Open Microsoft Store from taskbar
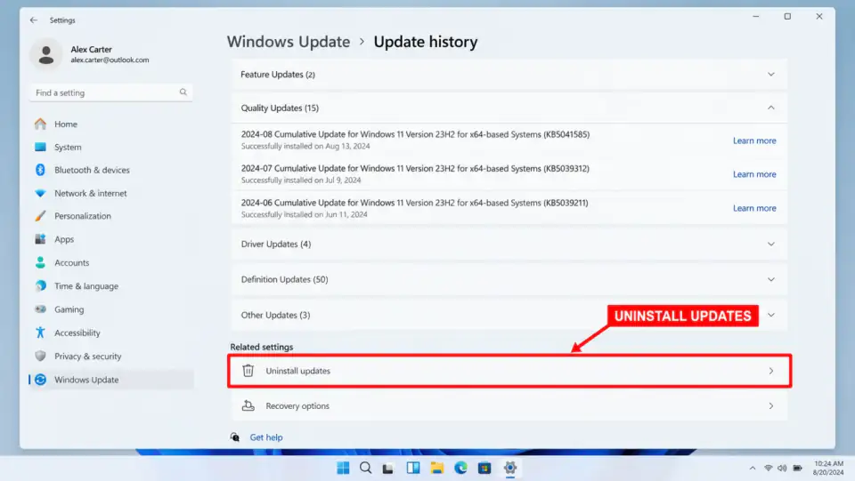Viewport: 855px width, 481px height. coord(484,468)
